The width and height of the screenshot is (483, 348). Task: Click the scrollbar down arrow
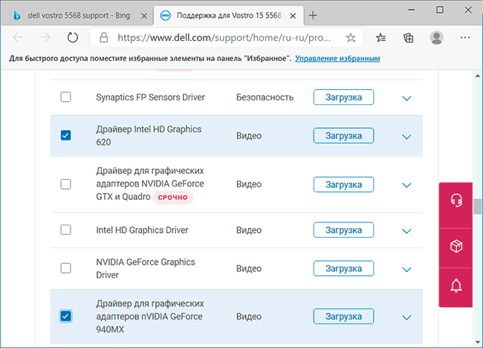(478, 342)
